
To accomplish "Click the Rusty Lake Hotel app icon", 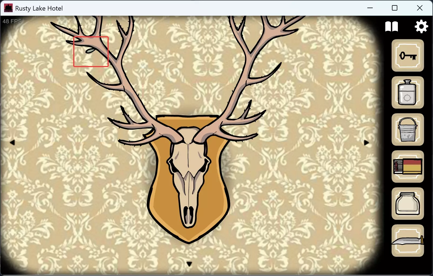I will pos(8,8).
